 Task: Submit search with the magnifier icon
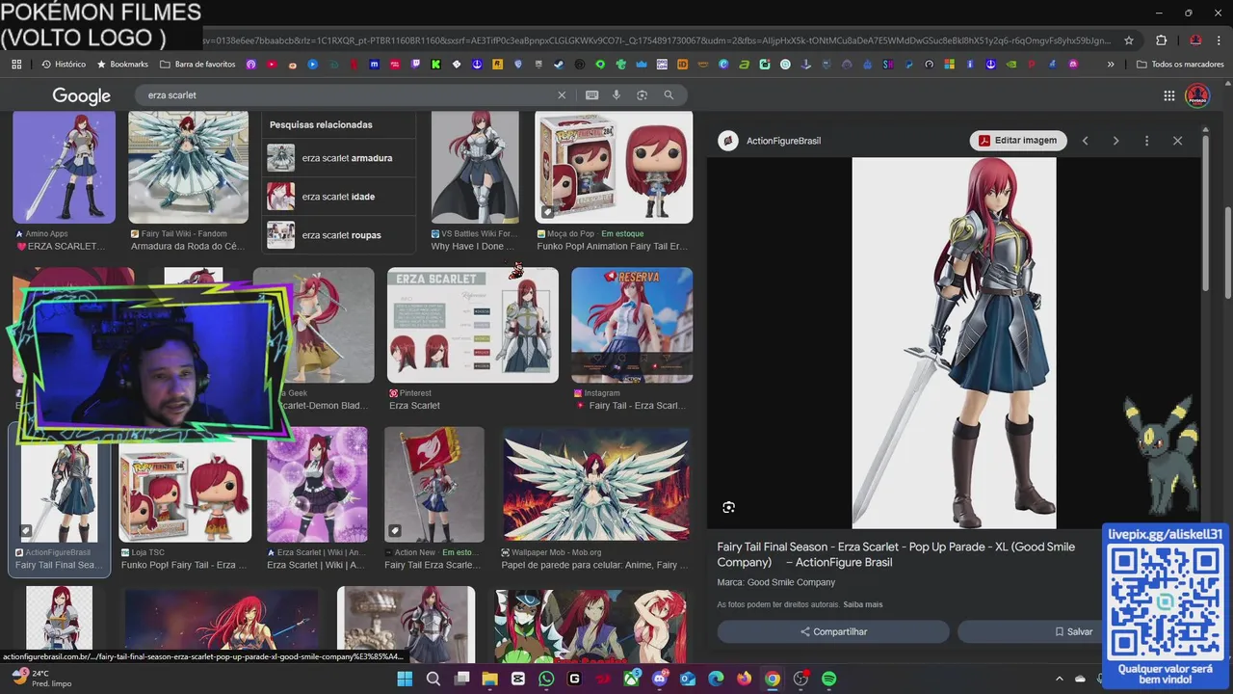click(x=669, y=95)
